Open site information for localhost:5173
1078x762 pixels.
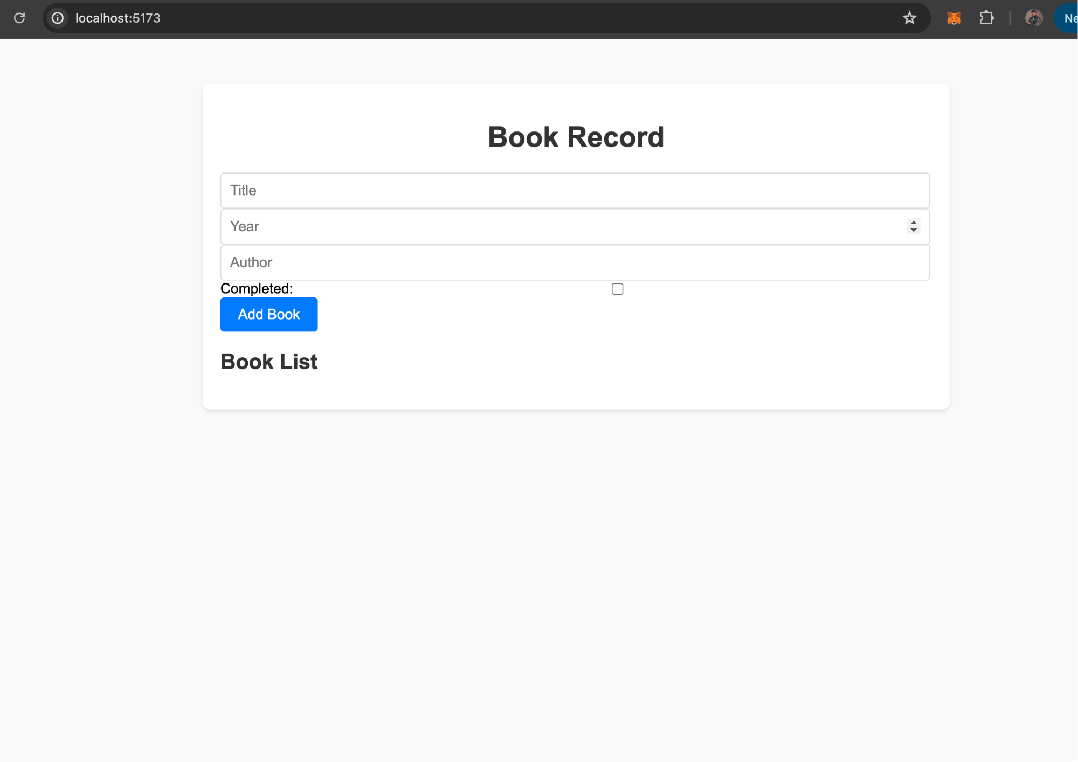[58, 18]
